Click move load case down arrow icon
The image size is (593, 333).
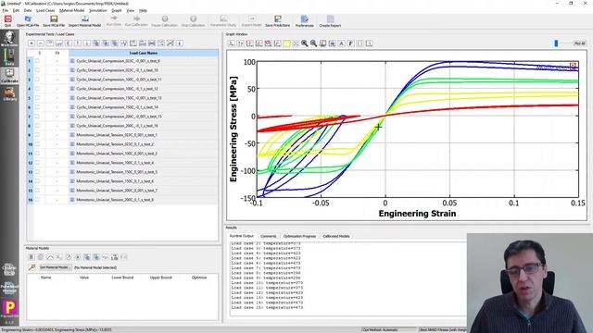point(86,43)
